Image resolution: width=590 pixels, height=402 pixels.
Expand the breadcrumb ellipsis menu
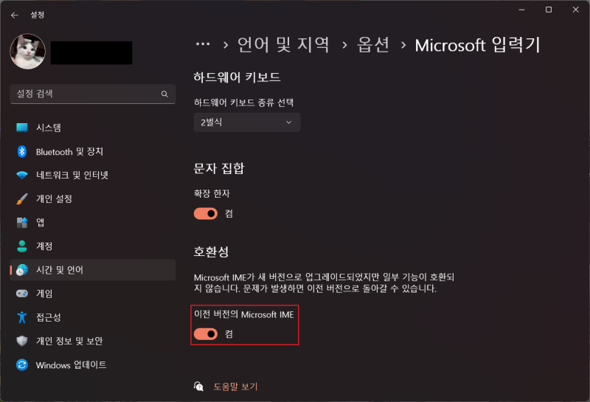pyautogui.click(x=203, y=44)
